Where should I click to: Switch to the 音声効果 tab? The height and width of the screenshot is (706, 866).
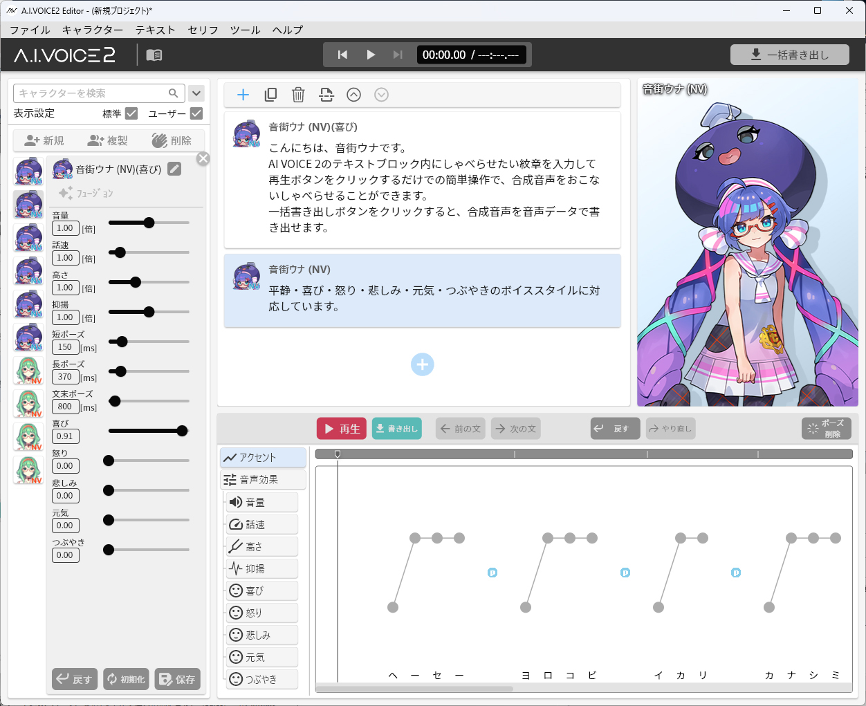[263, 479]
